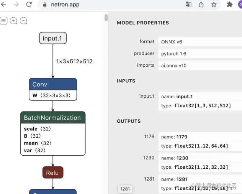242x194 pixels.
Task: Click the B 32 parameter
Action: coord(33,136)
